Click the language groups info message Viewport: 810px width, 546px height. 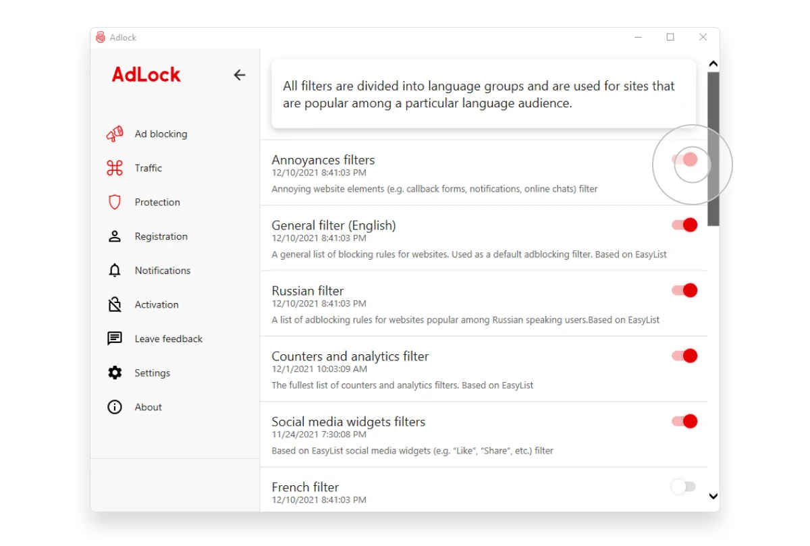(x=484, y=94)
